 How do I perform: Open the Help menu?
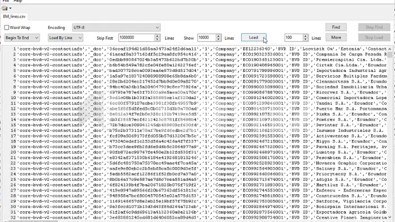click(18, 1)
